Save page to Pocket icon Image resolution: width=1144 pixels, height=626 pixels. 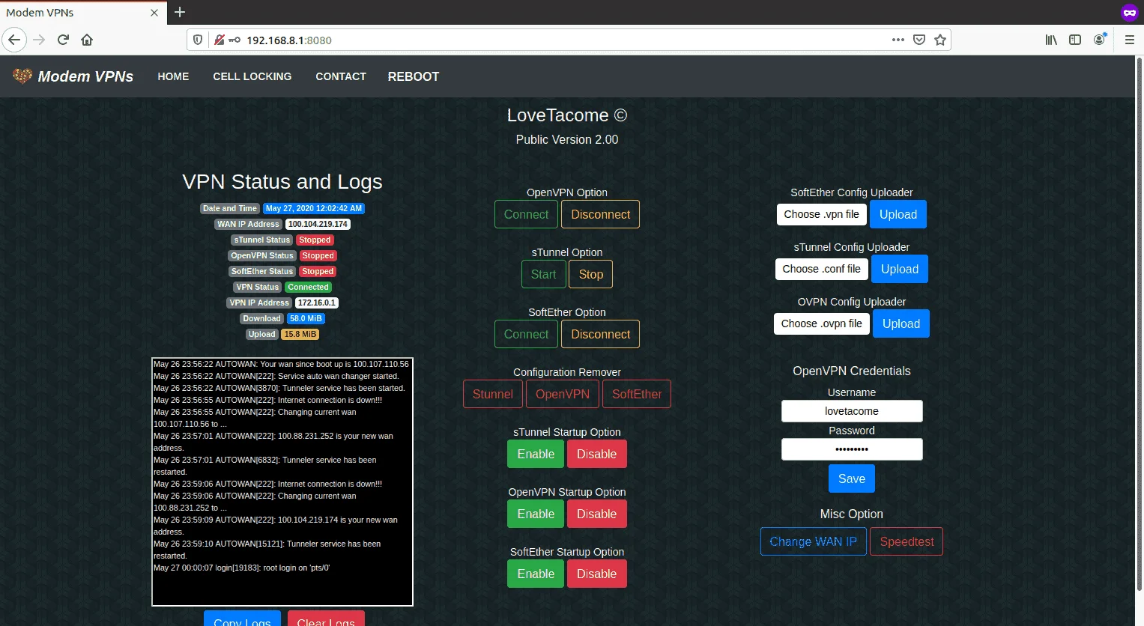click(x=919, y=40)
